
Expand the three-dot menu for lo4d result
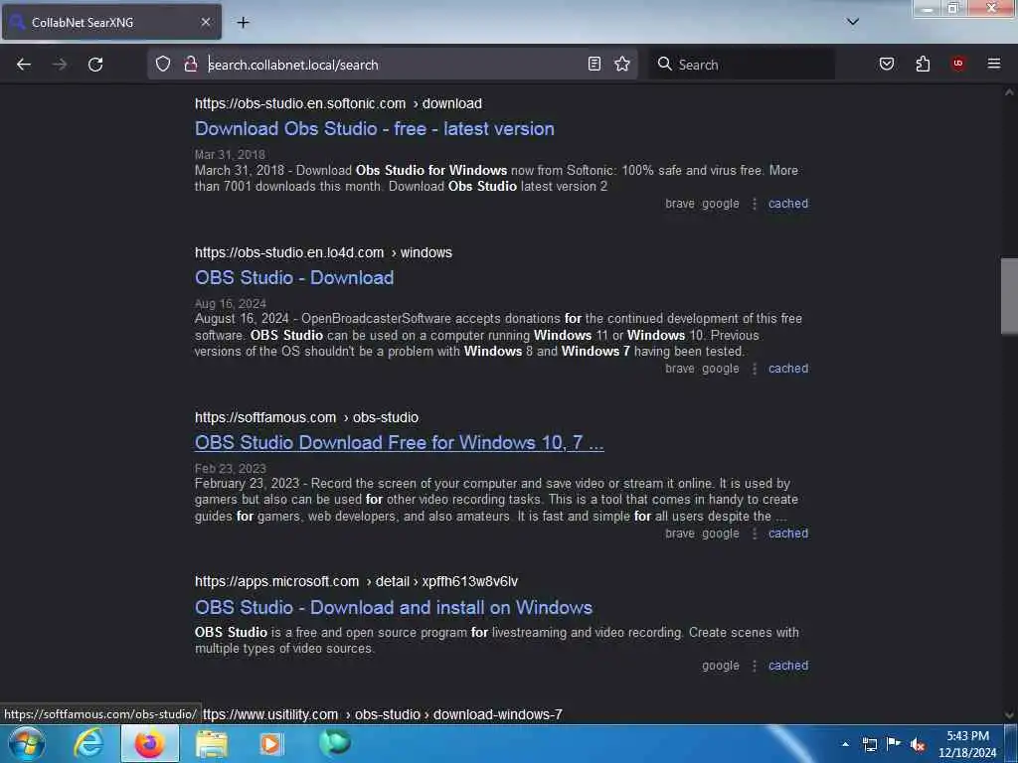click(755, 369)
